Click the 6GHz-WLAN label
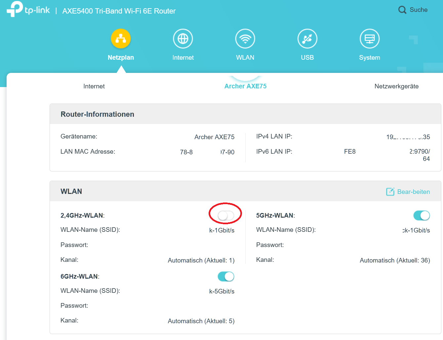Viewport: 443px width, 340px height. [80, 276]
